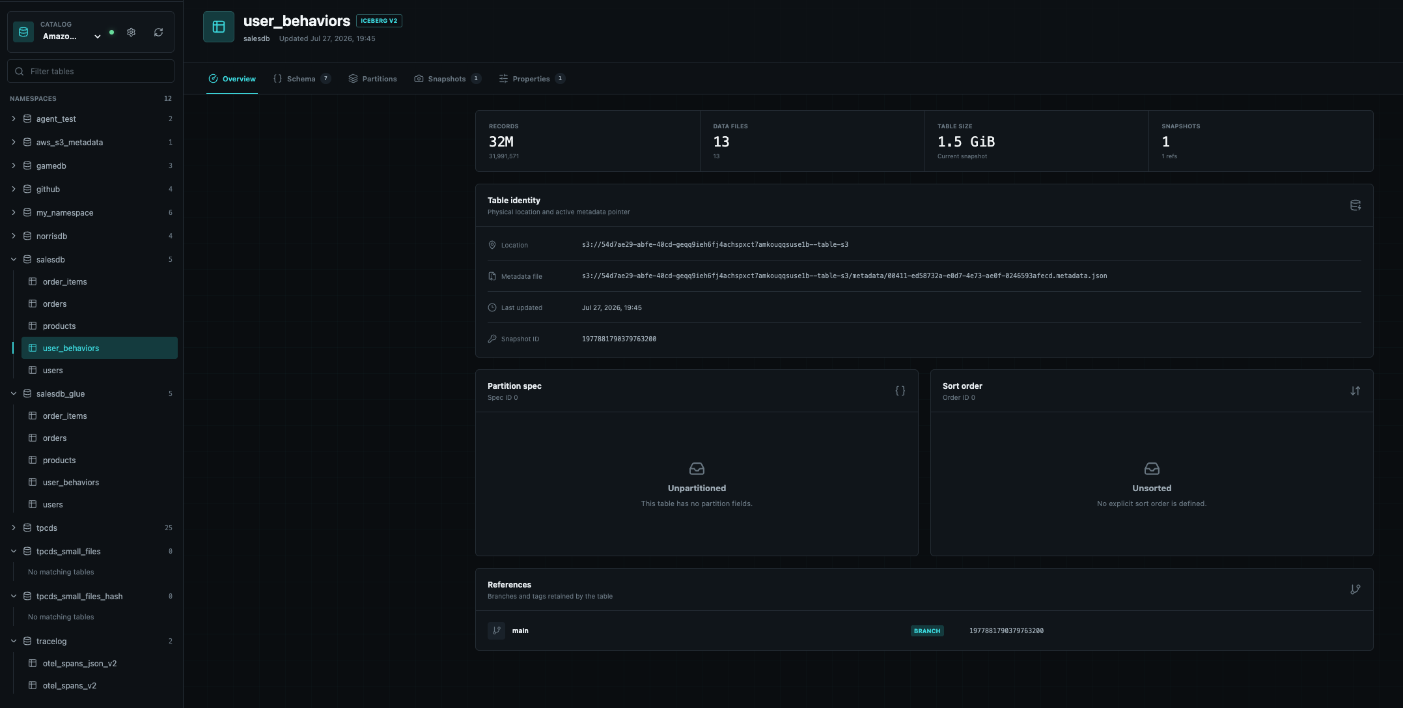Collapse the tpcds_small_files_hash namespace chevron

14,596
